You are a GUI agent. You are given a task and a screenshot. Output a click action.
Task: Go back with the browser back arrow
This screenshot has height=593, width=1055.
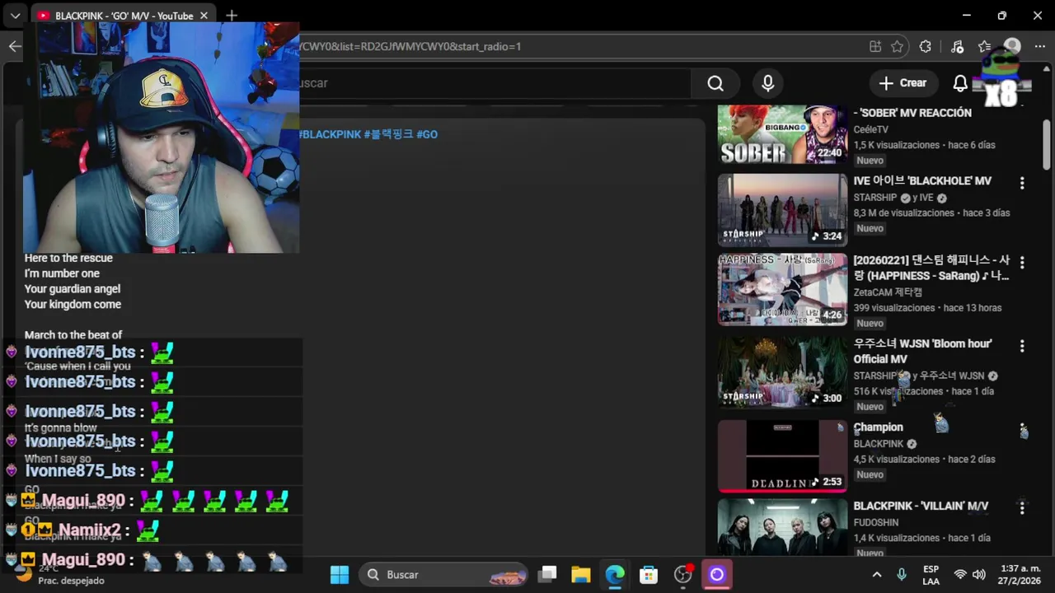[15, 46]
